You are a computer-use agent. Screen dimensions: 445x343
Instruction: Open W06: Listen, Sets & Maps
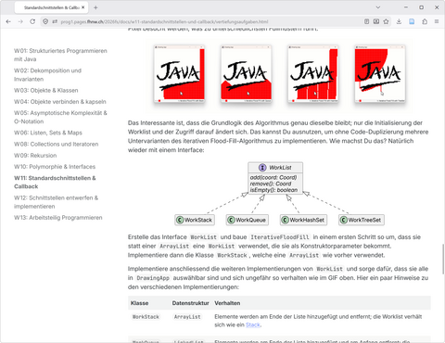coord(48,133)
